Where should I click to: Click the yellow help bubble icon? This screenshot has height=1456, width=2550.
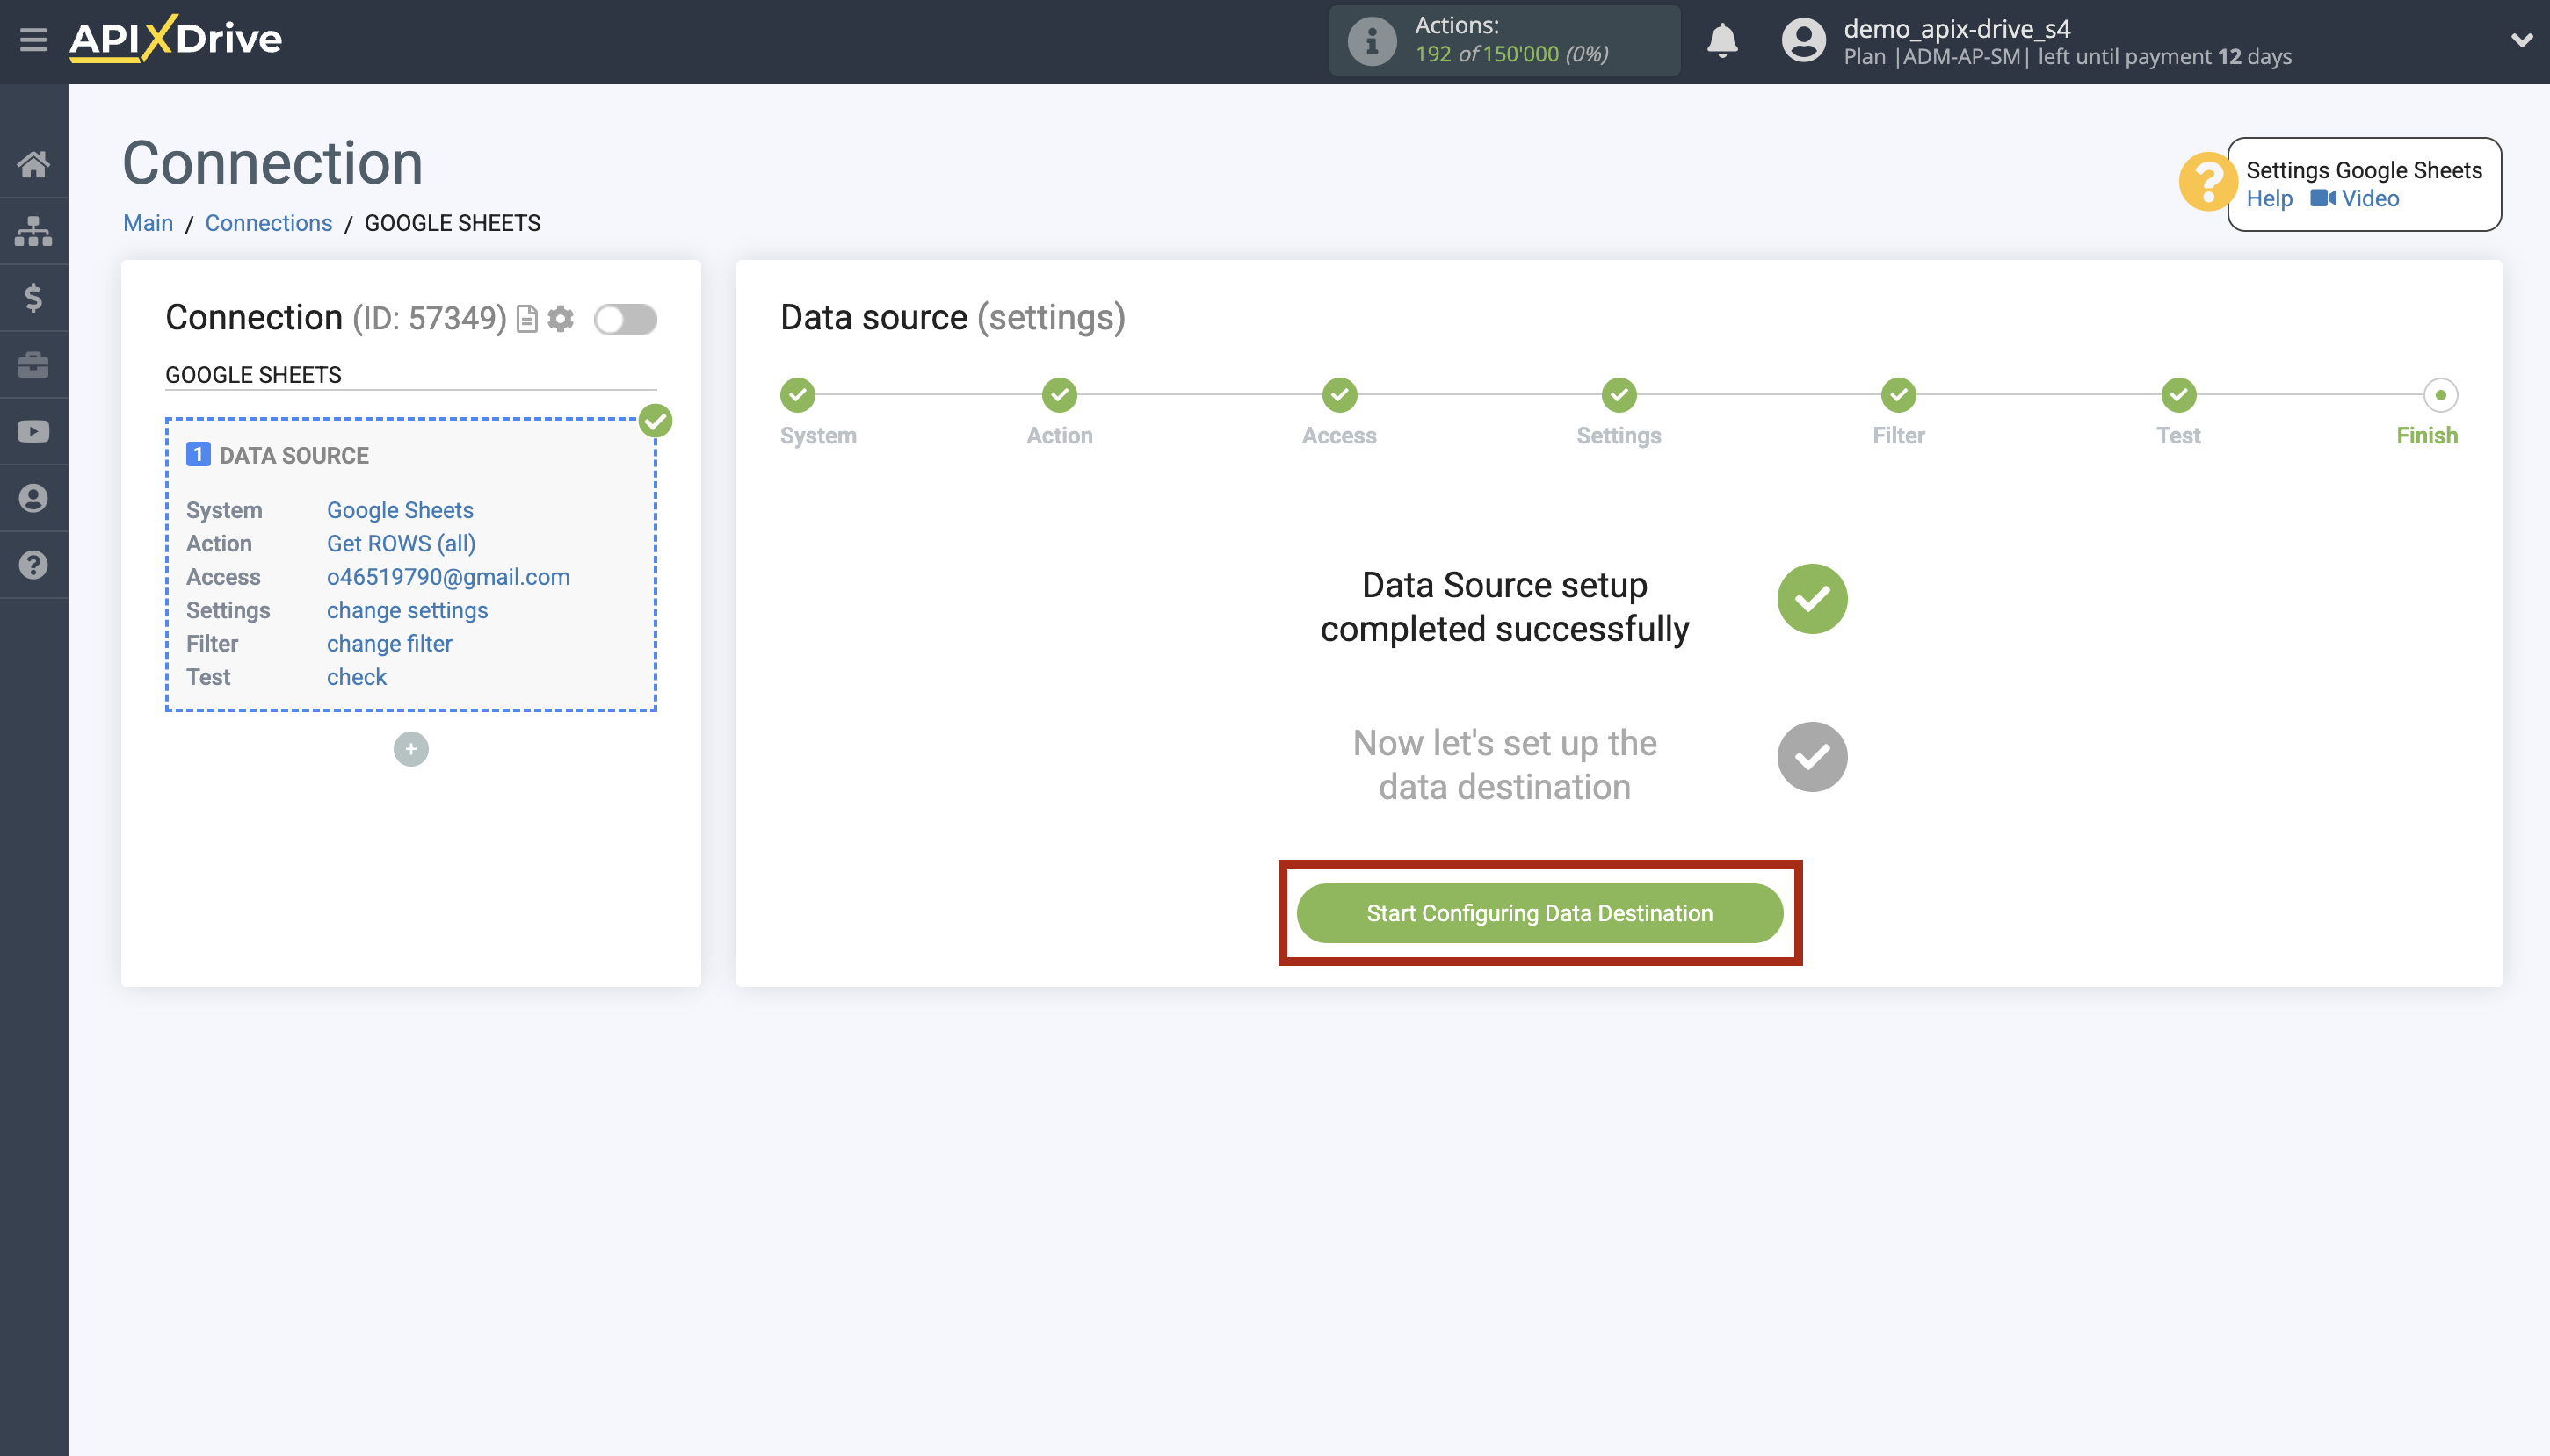[x=2208, y=182]
